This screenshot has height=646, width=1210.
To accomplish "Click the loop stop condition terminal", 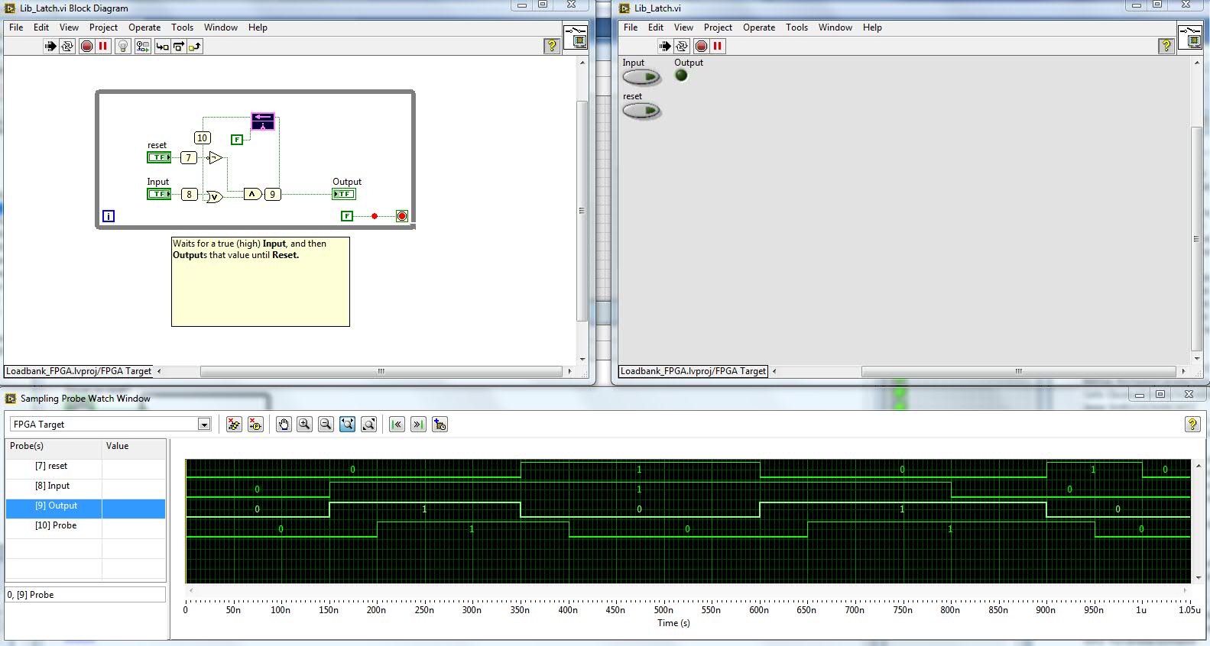I will pyautogui.click(x=402, y=216).
